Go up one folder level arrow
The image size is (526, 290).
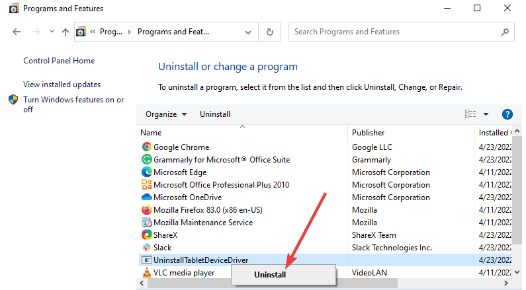65,32
